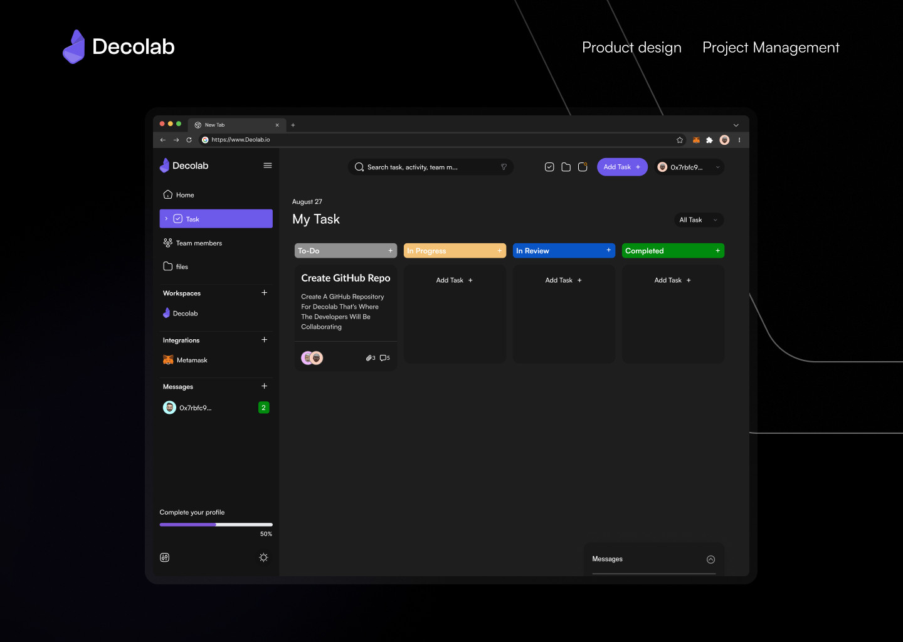Image resolution: width=903 pixels, height=642 pixels.
Task: Select Team members in the sidebar
Action: pos(199,243)
